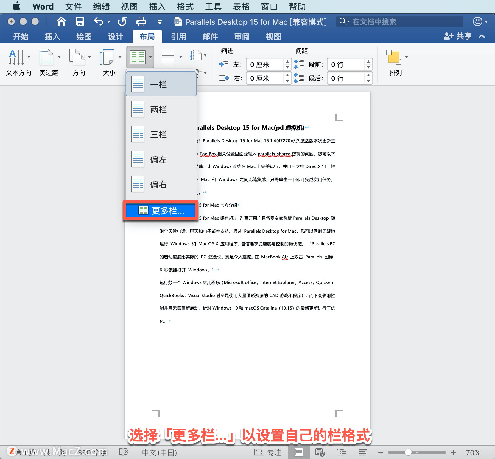Decrease right indent with down stepper

(287, 81)
